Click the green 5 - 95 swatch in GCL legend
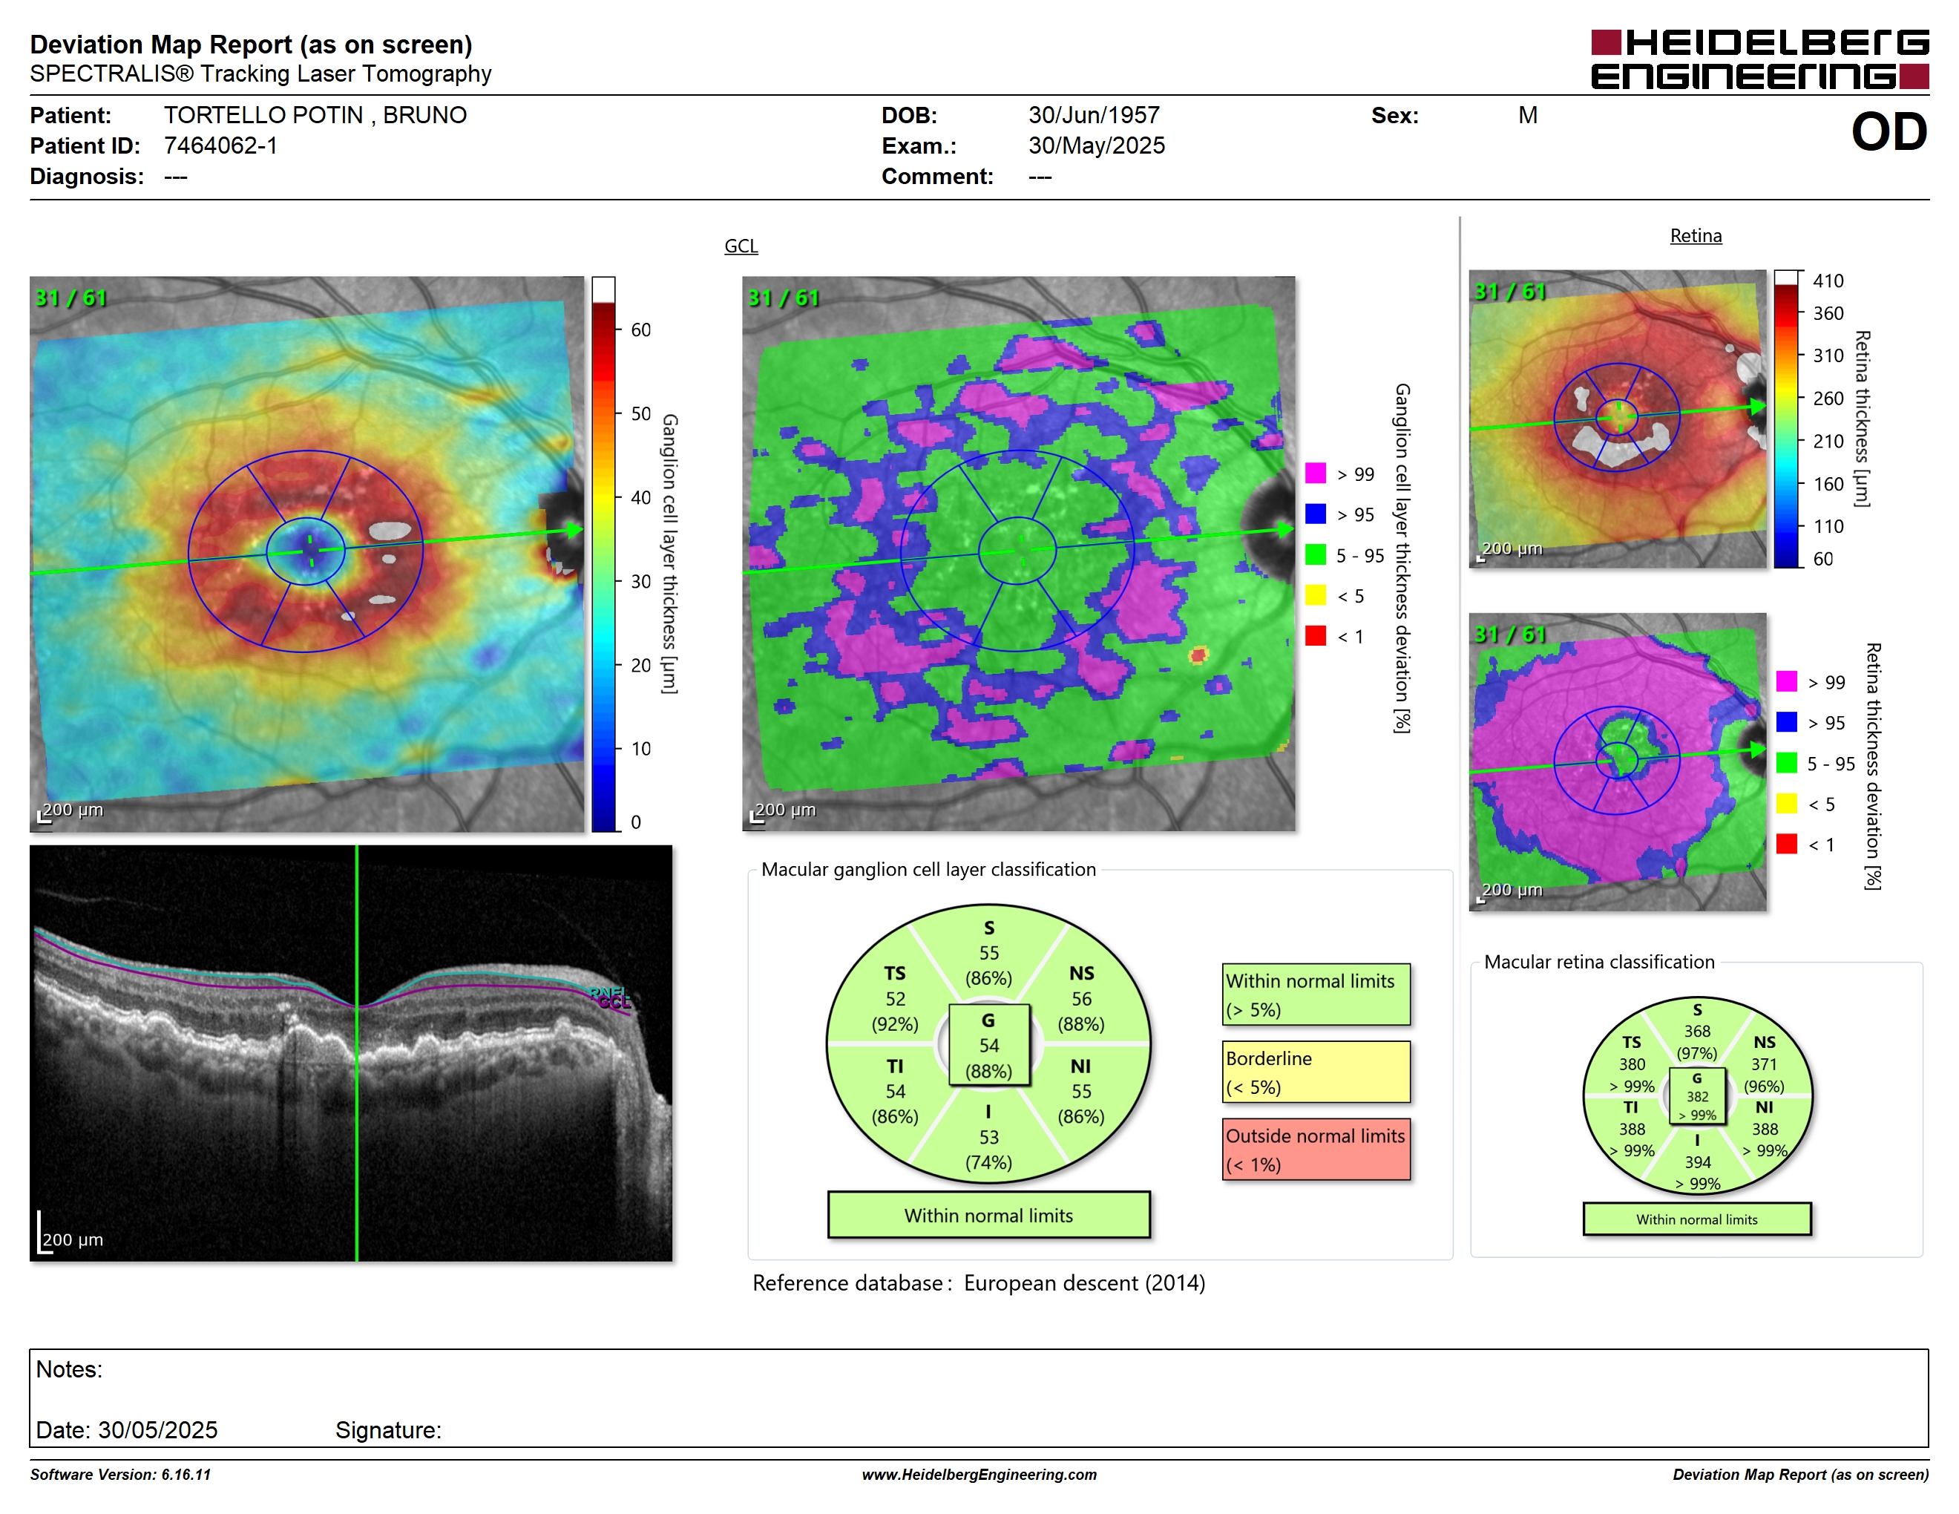The image size is (1959, 1514). coord(1315,554)
